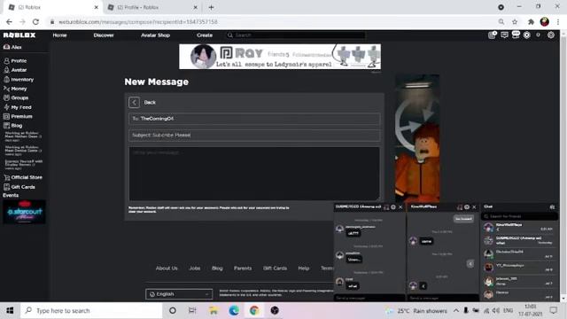Click the Parents footer link
This screenshot has width=567, height=319.
coord(243,268)
